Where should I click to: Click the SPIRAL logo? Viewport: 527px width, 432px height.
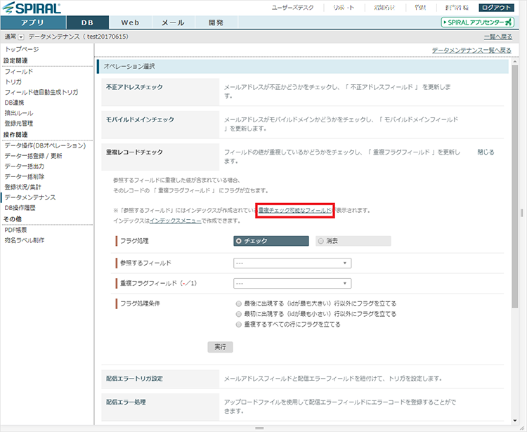pyautogui.click(x=31, y=8)
